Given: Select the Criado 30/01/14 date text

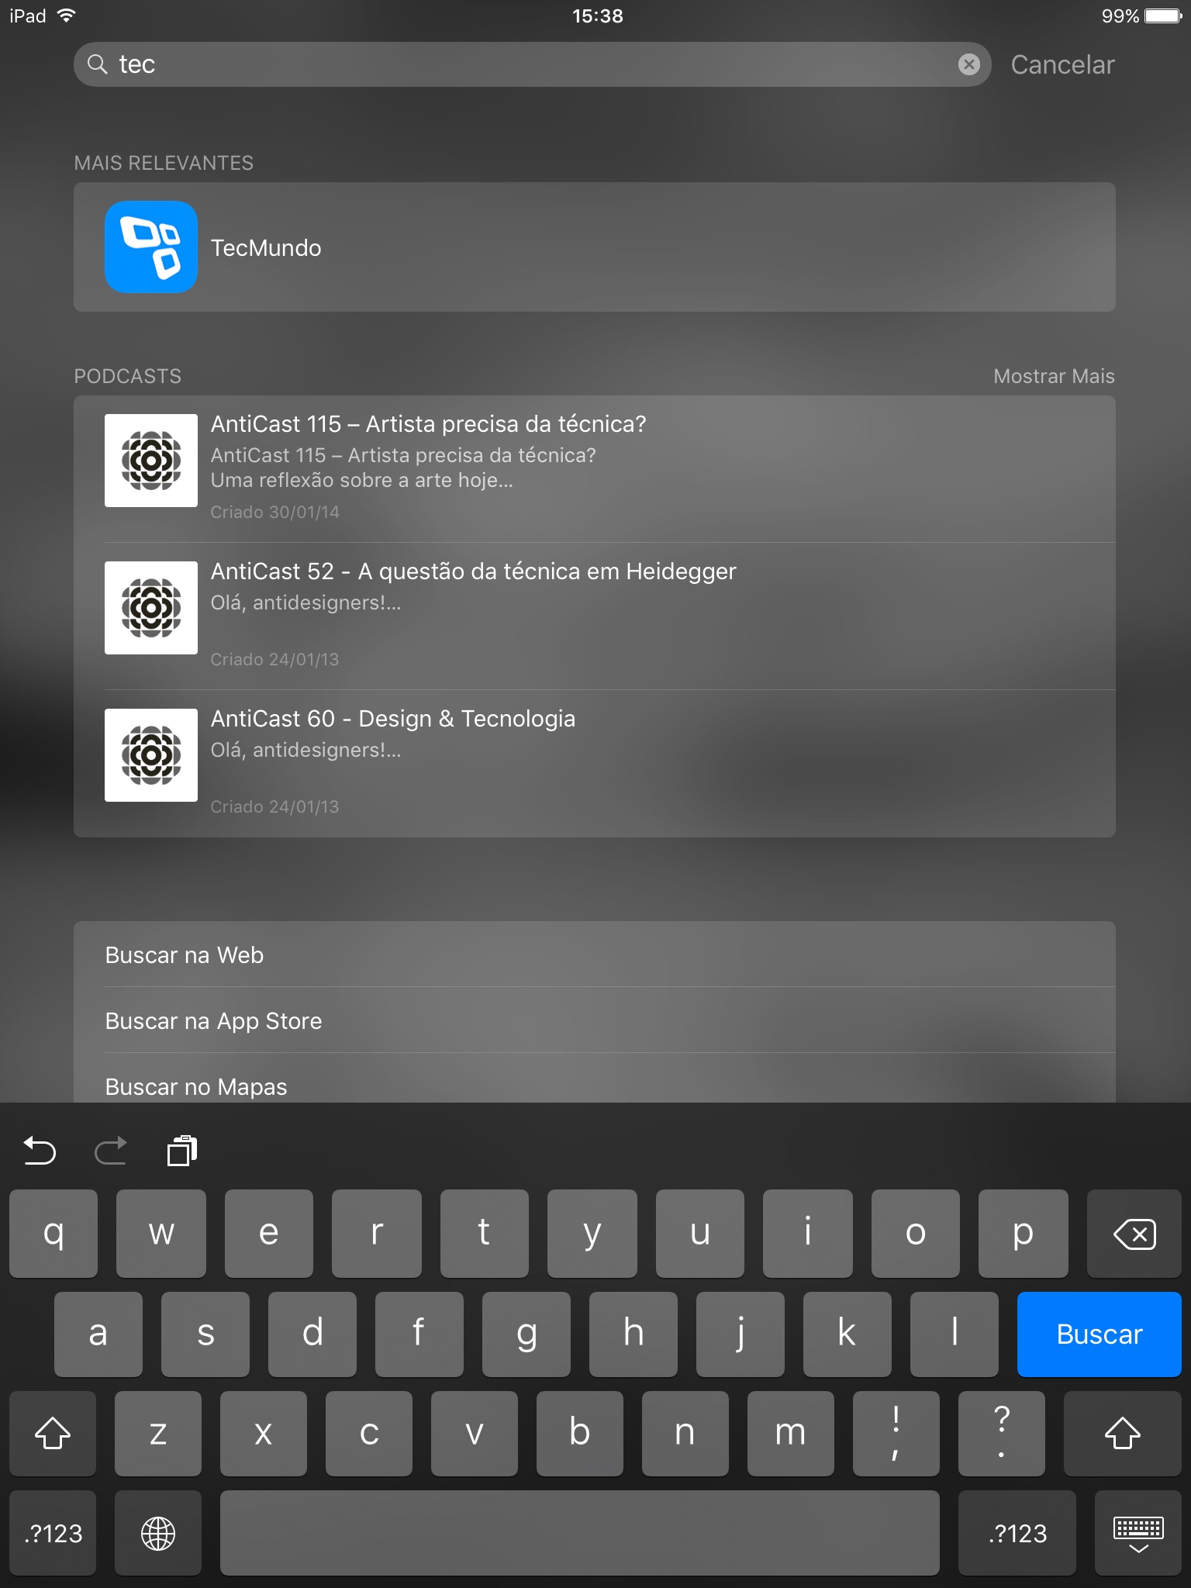Looking at the screenshot, I should click(275, 512).
